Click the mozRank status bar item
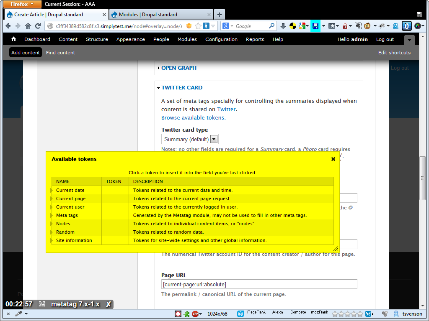The image size is (429, 321). 319,312
